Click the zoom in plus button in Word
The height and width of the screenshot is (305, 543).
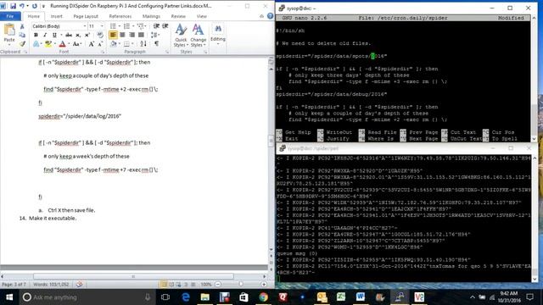pyautogui.click(x=264, y=285)
